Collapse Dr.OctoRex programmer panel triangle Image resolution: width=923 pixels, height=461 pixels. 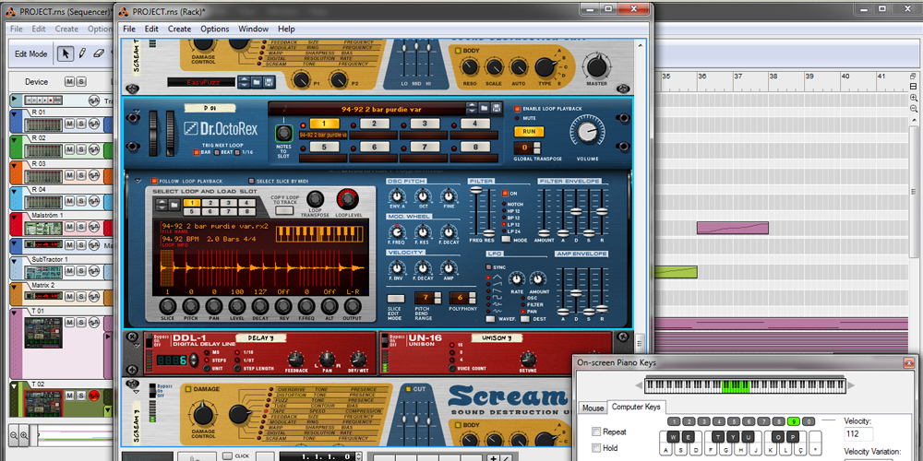[x=138, y=181]
